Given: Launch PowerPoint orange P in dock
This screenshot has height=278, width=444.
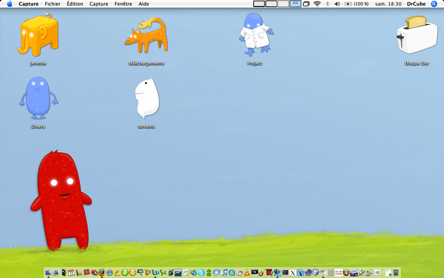Looking at the screenshot, I should click(148, 272).
